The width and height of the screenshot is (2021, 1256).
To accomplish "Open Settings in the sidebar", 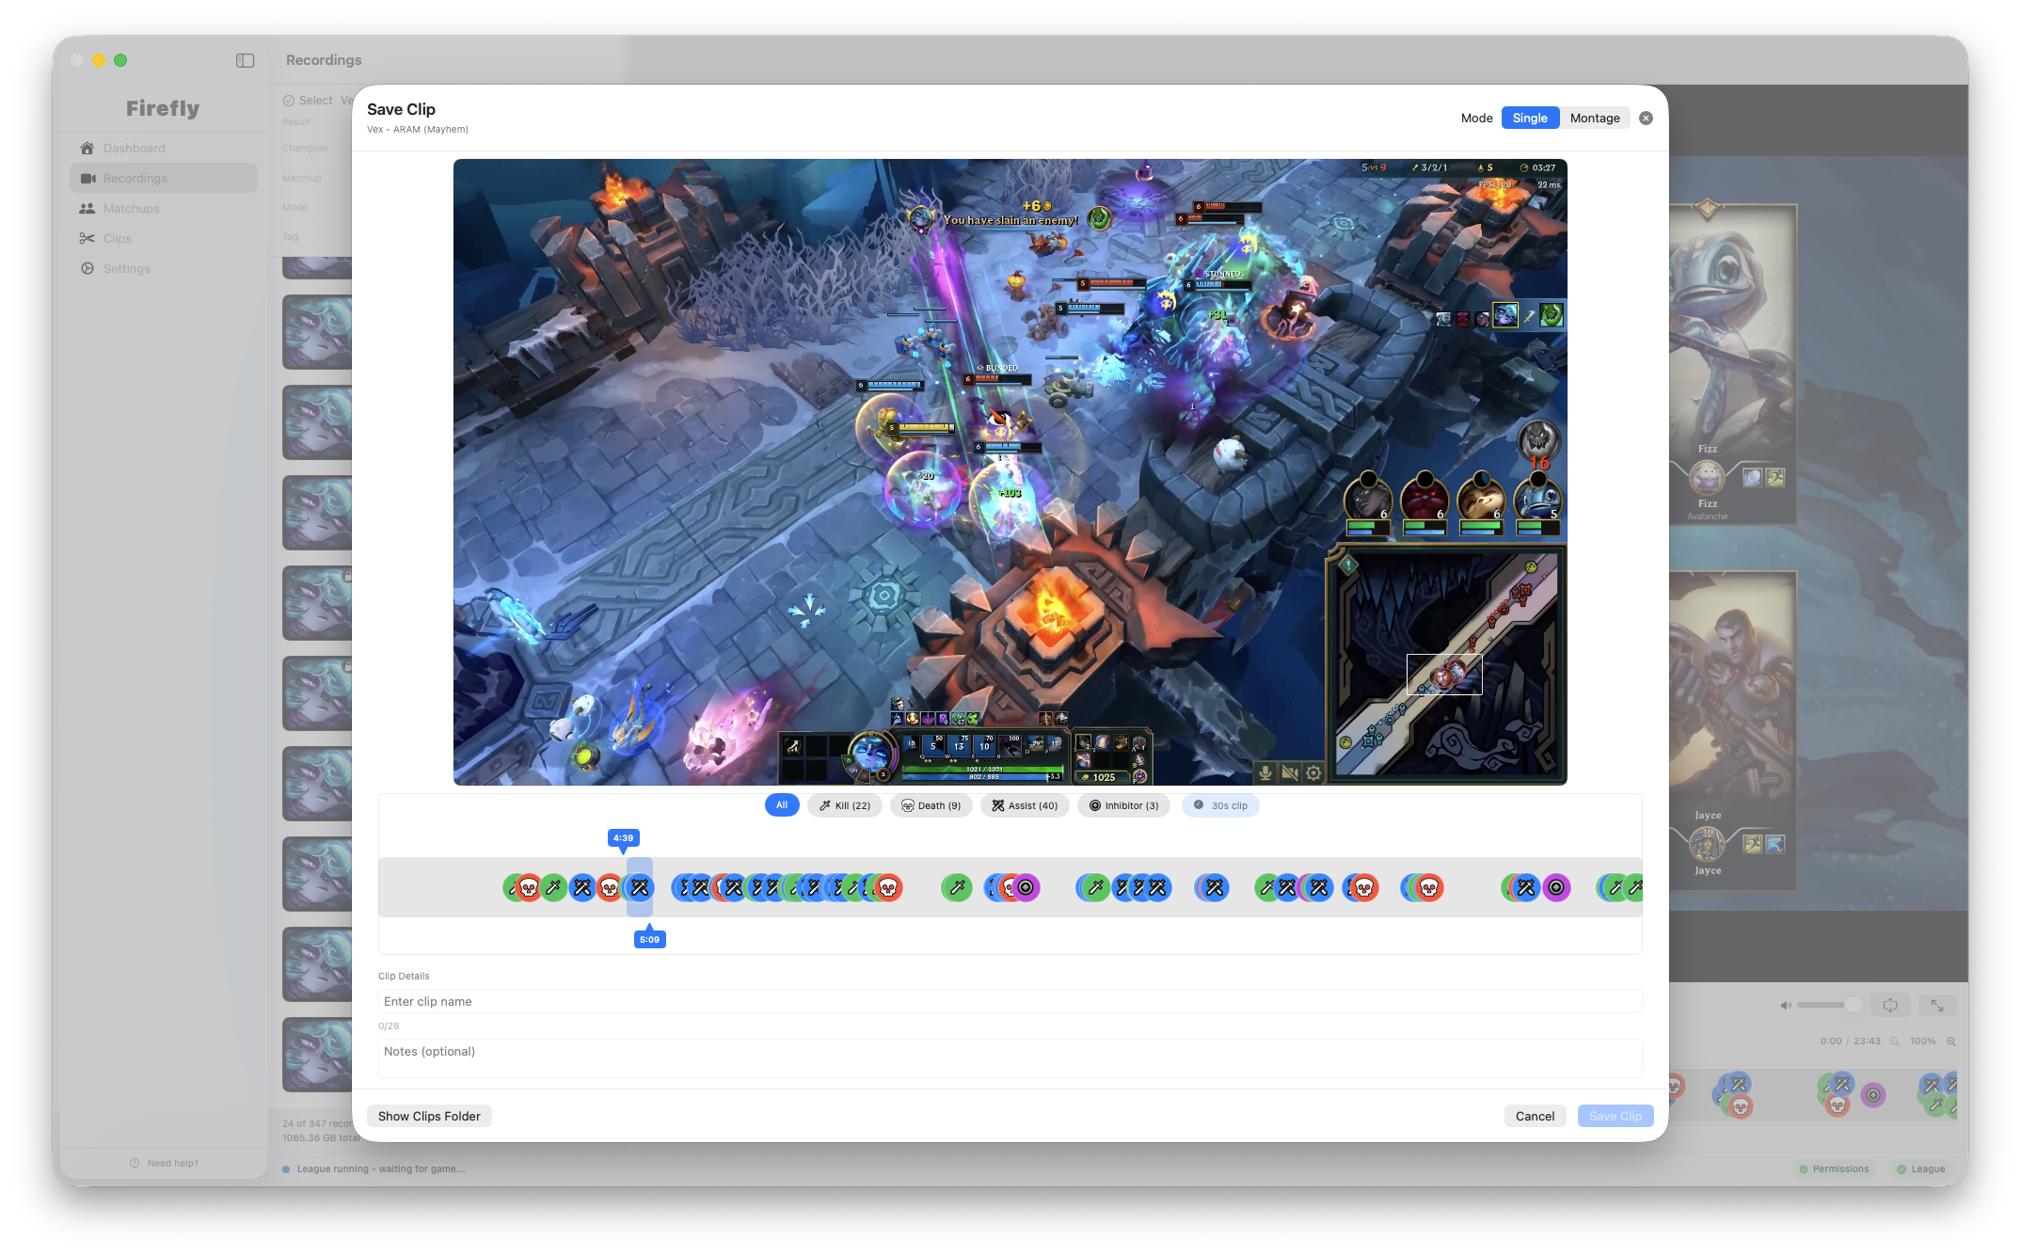I will tap(163, 268).
